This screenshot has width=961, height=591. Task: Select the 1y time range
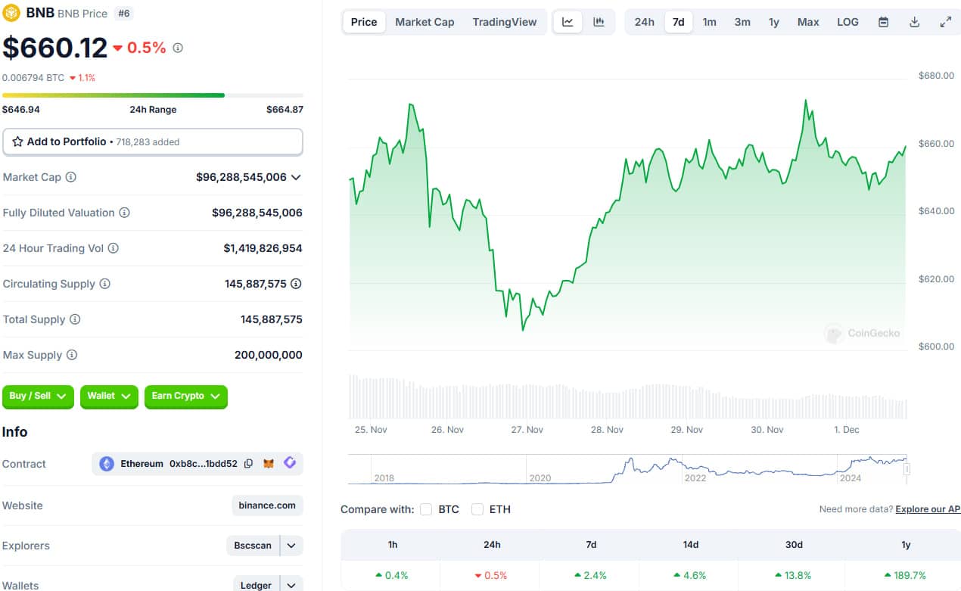[x=774, y=22]
